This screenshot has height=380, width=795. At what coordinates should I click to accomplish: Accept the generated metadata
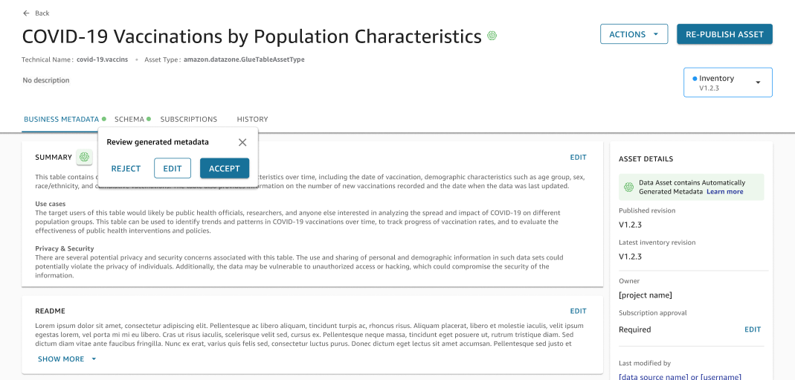coord(225,168)
